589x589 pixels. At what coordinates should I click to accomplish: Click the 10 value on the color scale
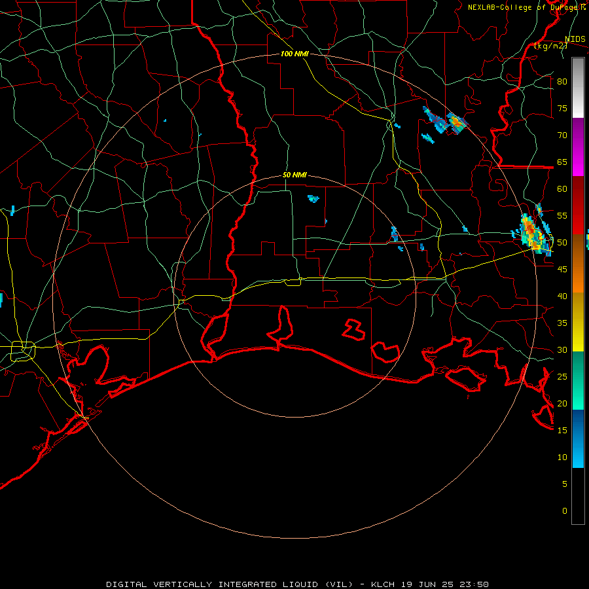click(x=562, y=457)
